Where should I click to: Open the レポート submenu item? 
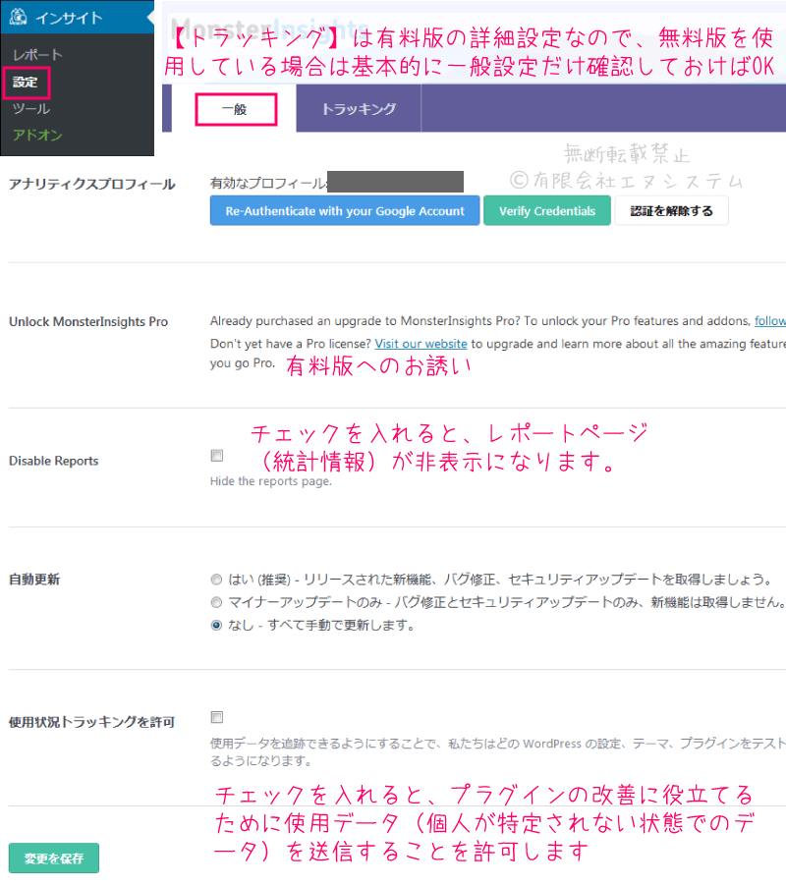(37, 55)
